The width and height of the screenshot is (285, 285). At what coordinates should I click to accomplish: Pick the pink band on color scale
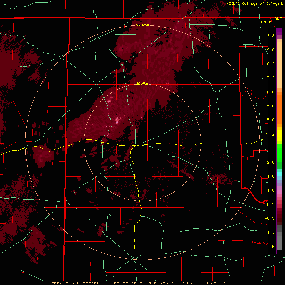[x=280, y=192]
